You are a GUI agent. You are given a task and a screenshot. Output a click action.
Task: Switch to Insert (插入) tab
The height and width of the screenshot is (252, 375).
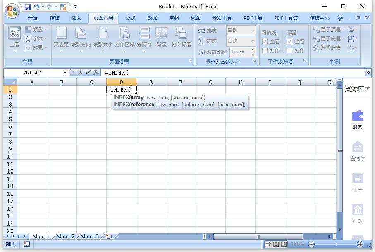click(76, 18)
